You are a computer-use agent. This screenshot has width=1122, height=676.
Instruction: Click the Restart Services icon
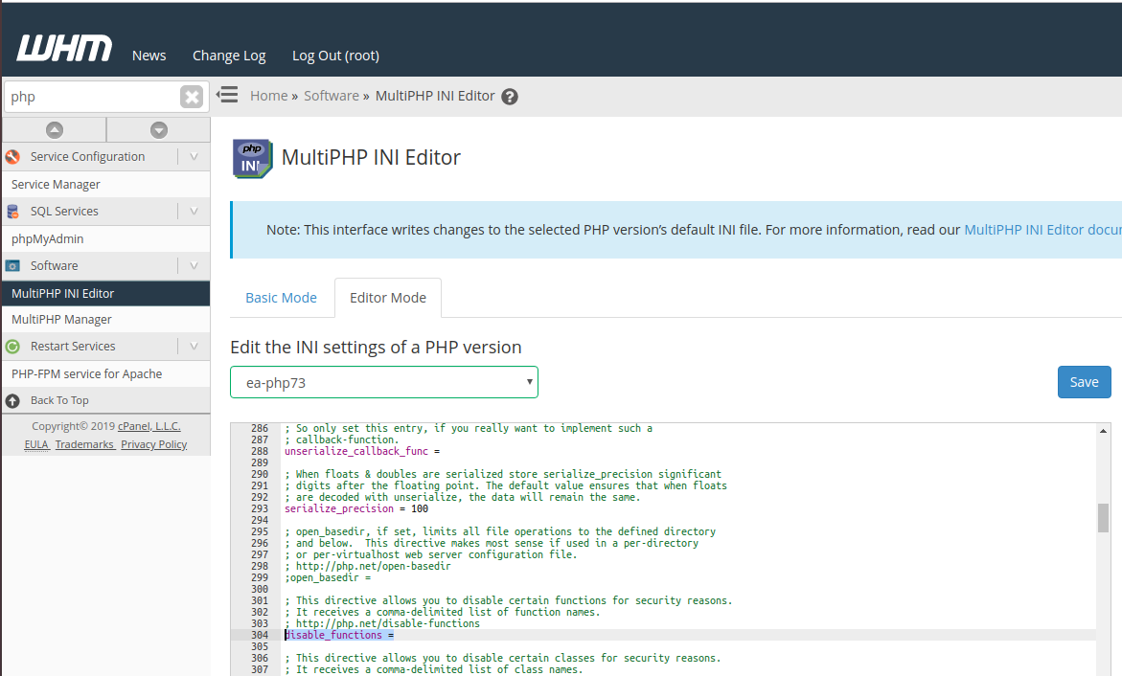(x=12, y=346)
